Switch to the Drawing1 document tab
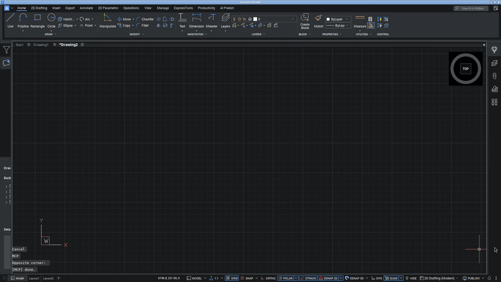The width and height of the screenshot is (501, 282). point(41,45)
